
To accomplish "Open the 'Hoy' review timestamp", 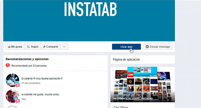I will click(24, 99).
